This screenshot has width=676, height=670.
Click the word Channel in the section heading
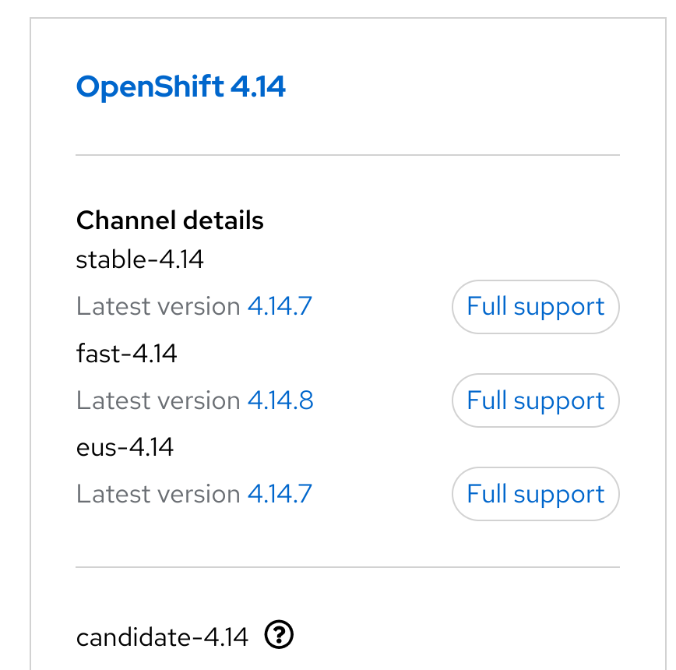[x=125, y=220]
